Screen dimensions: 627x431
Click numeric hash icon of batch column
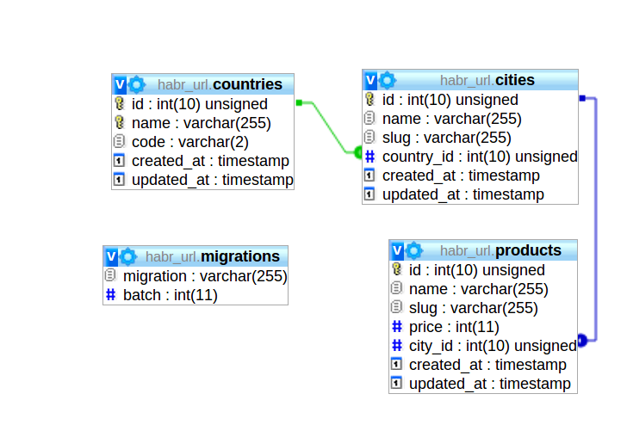click(x=110, y=295)
